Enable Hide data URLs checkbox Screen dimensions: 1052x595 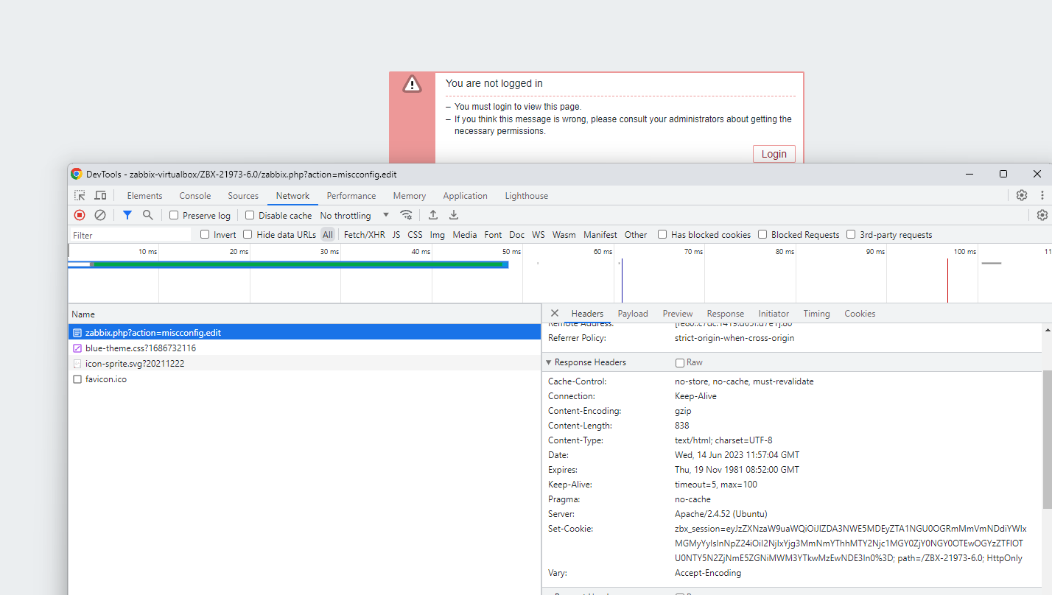(248, 234)
